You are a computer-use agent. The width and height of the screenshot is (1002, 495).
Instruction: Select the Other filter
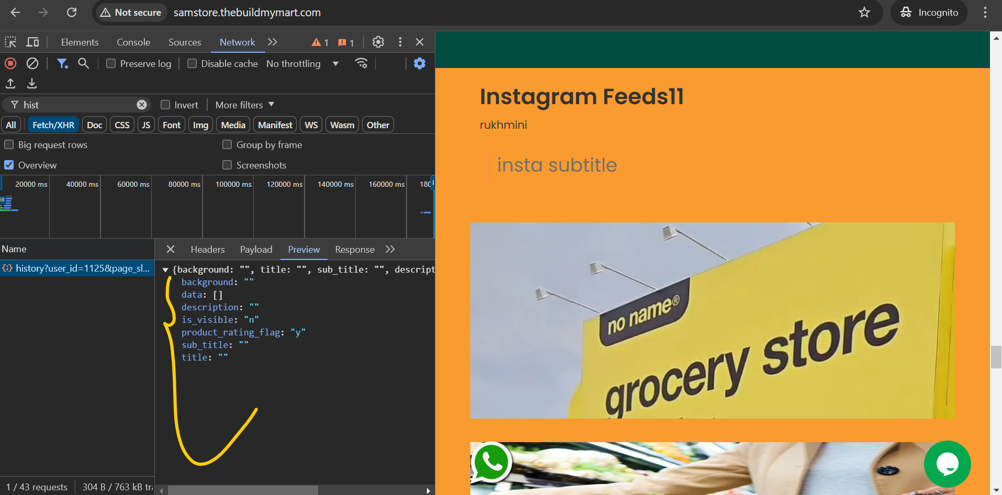click(378, 125)
